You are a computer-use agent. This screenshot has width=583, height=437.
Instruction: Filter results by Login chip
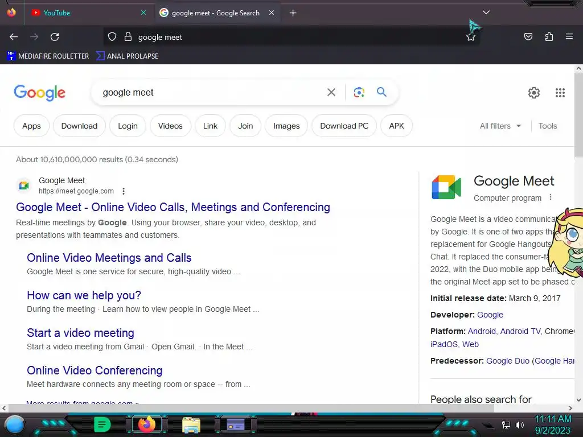[x=128, y=126]
